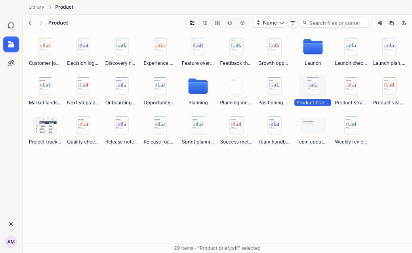
Task: Open the AM user avatar menu
Action: click(x=11, y=242)
